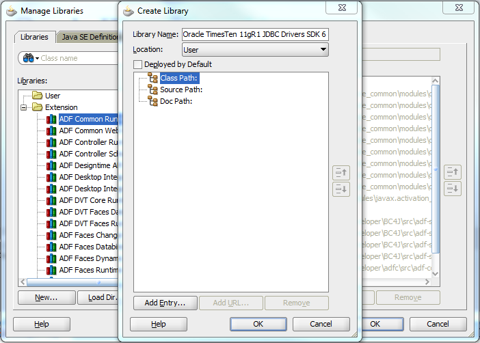The height and width of the screenshot is (343, 480).
Task: Click the vertical scrollbar in Manage Libraries paths list
Action: coord(436,168)
